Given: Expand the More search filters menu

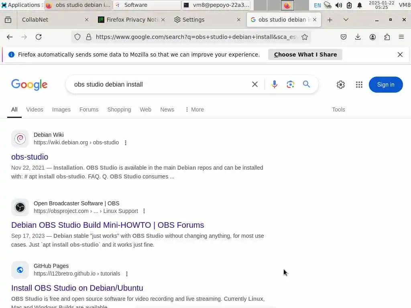Looking at the screenshot, I should pyautogui.click(x=195, y=109).
